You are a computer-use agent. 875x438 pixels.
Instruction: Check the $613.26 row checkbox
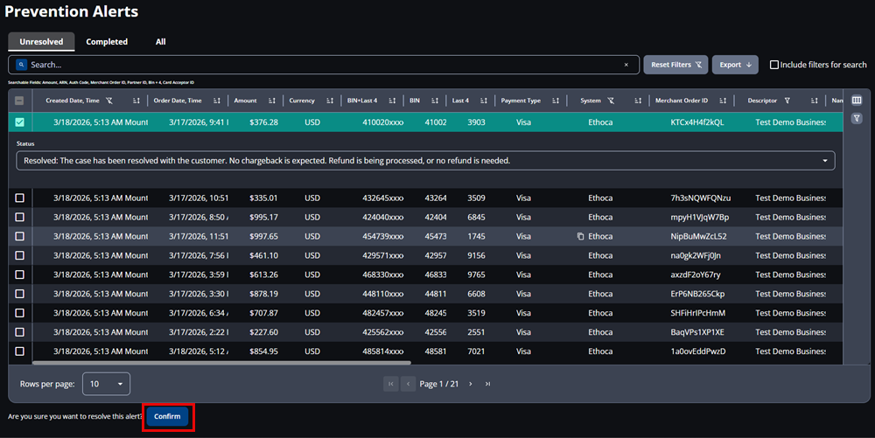click(x=19, y=275)
